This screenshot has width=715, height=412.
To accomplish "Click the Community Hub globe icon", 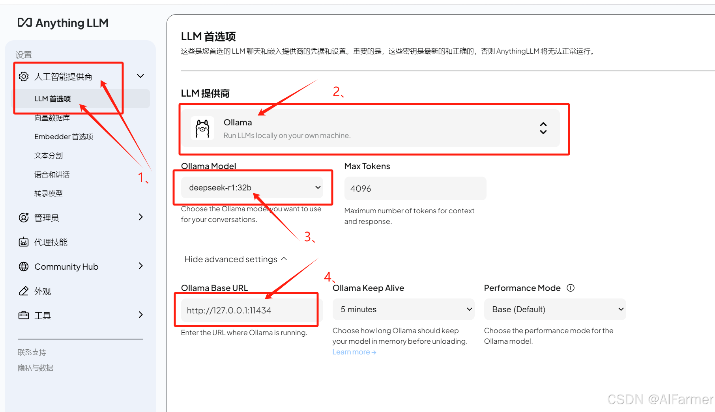I will [x=24, y=267].
